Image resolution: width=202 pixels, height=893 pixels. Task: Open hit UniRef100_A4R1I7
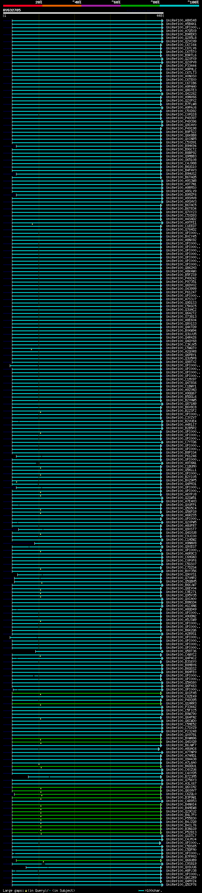point(181,425)
